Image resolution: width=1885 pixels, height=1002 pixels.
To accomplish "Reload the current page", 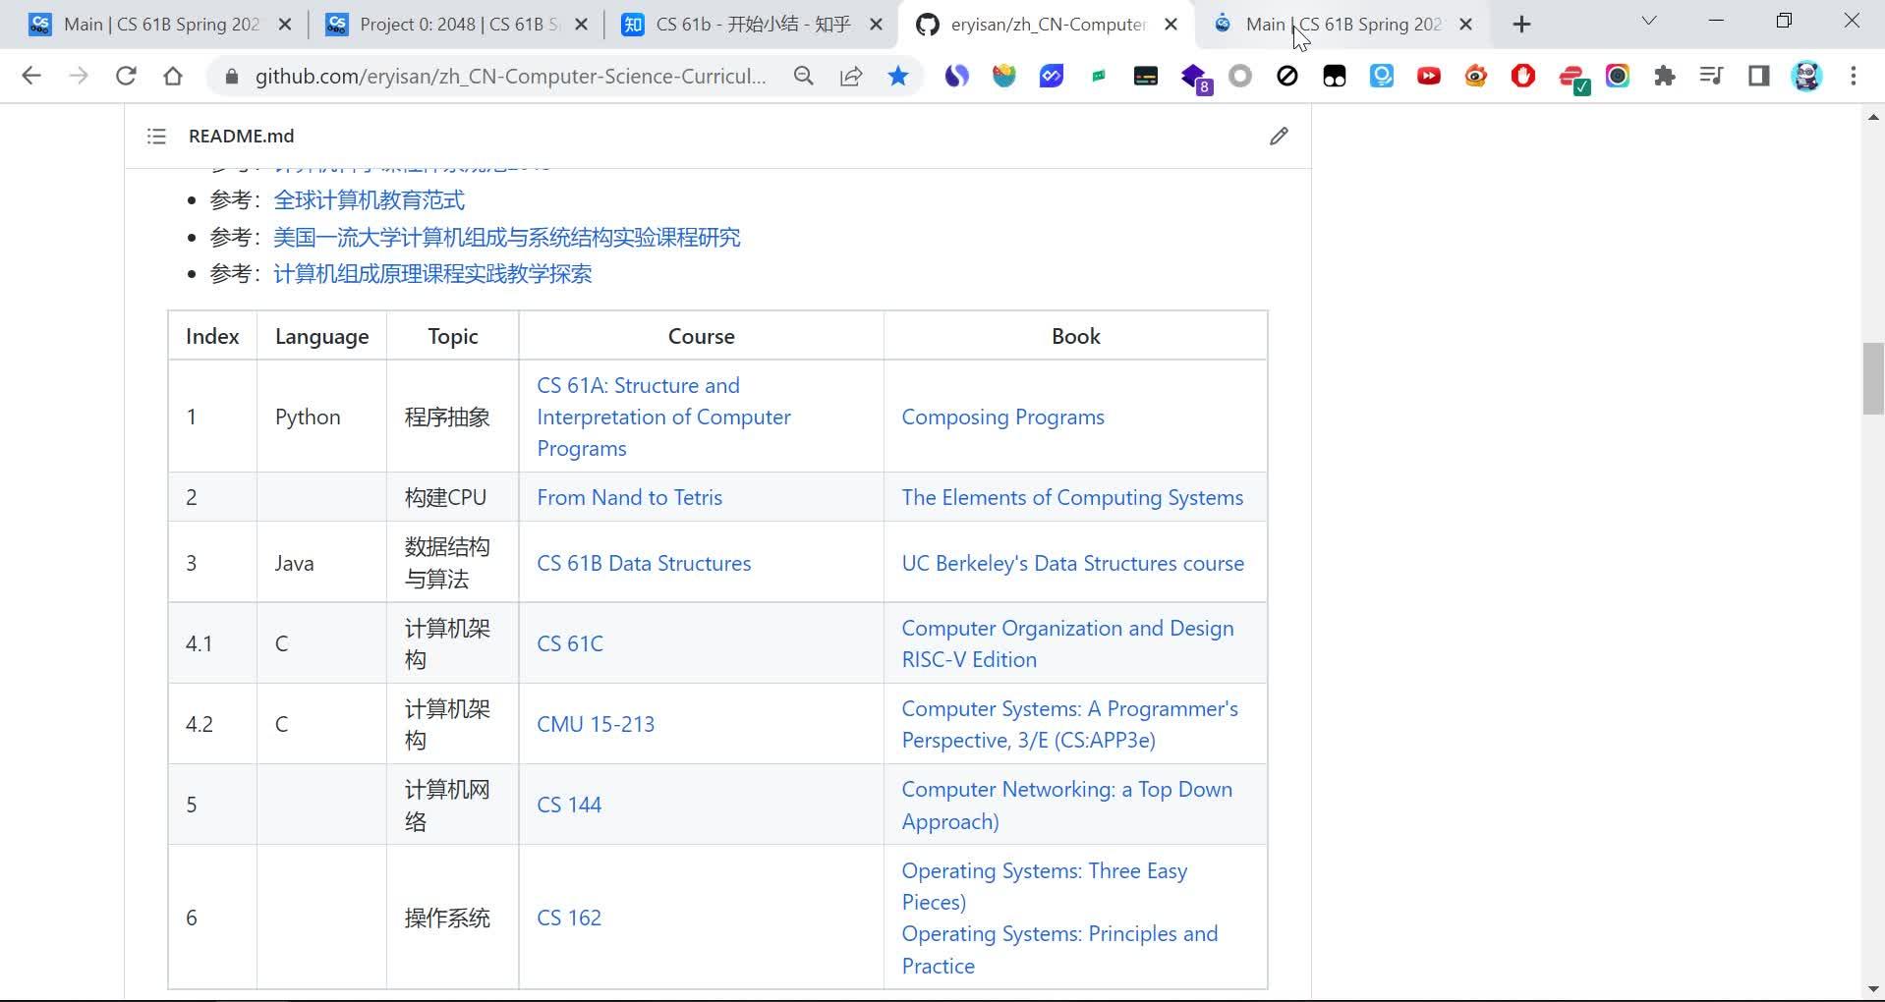I will point(126,76).
